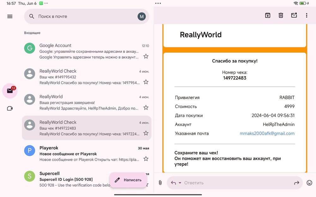316x197 pixels.
Task: Tap the three-dot multitasking handle at top
Action: click(x=158, y=3)
